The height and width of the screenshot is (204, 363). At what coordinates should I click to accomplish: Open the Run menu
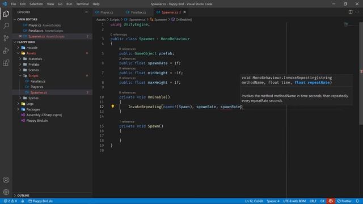click(x=69, y=4)
